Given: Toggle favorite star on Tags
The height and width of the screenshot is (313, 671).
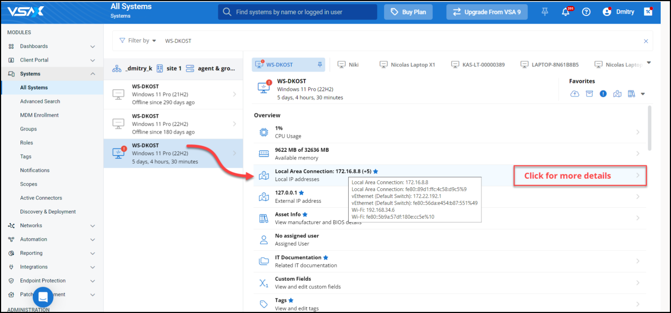Looking at the screenshot, I should point(291,300).
